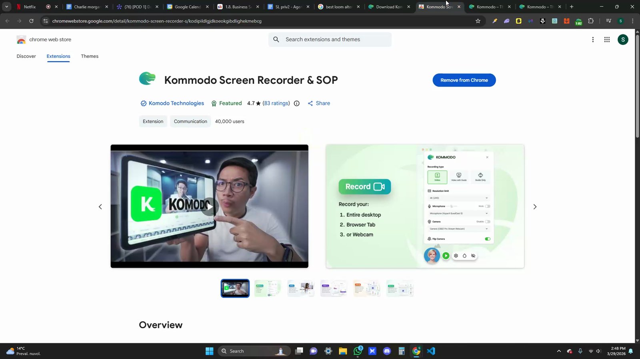Select the second screenshot thumbnail

tap(268, 288)
